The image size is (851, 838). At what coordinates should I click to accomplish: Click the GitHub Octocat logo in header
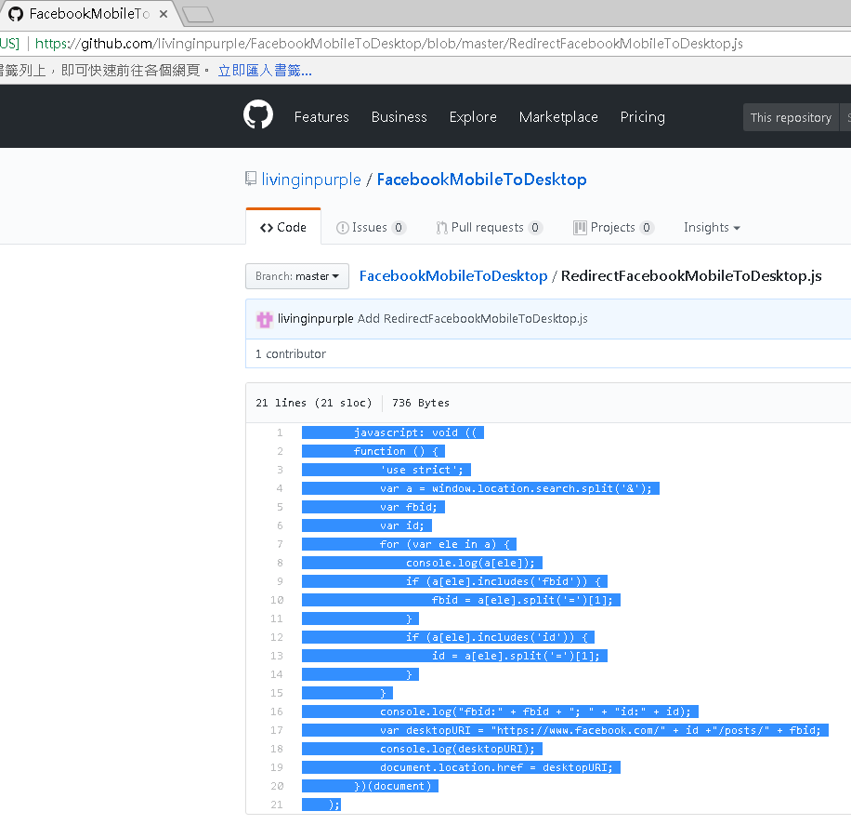(x=257, y=114)
